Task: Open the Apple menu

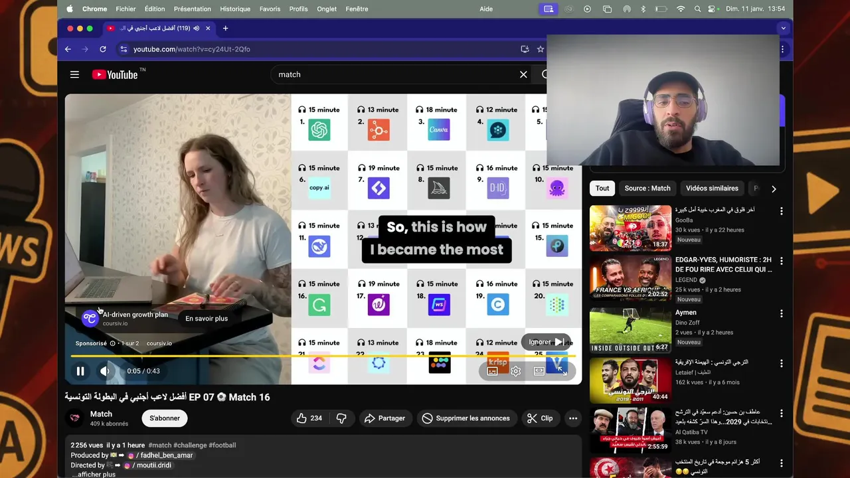Action: [x=70, y=9]
